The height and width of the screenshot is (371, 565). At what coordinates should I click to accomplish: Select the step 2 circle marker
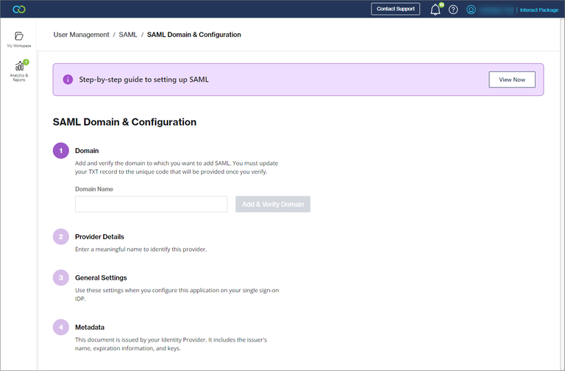[x=60, y=237]
